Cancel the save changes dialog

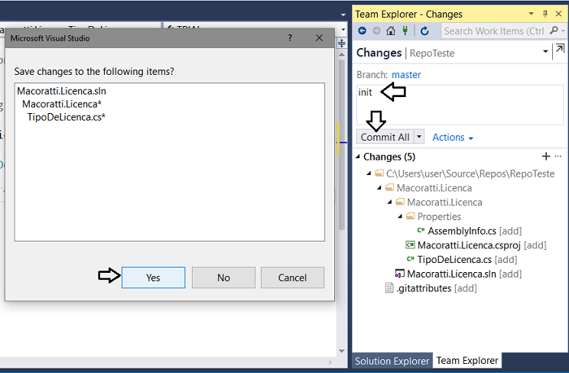coord(292,277)
